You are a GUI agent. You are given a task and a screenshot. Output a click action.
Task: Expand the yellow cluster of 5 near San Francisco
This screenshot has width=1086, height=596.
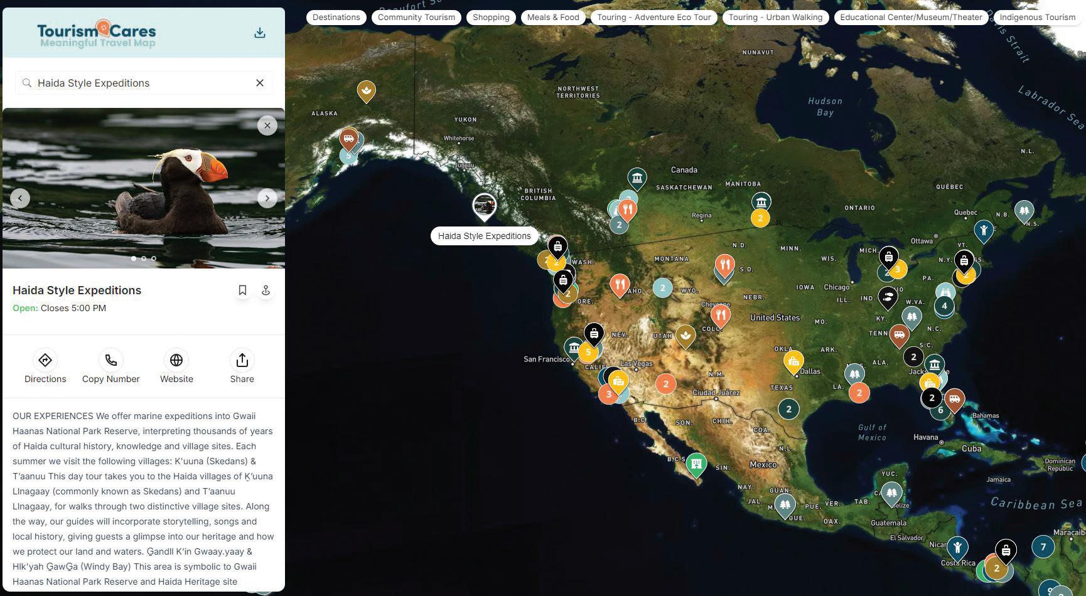(x=588, y=352)
